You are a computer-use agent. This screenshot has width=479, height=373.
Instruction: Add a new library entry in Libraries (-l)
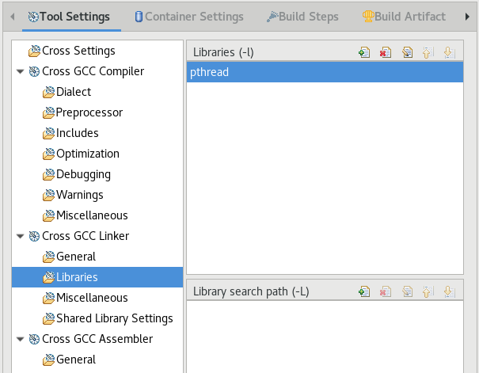[364, 52]
